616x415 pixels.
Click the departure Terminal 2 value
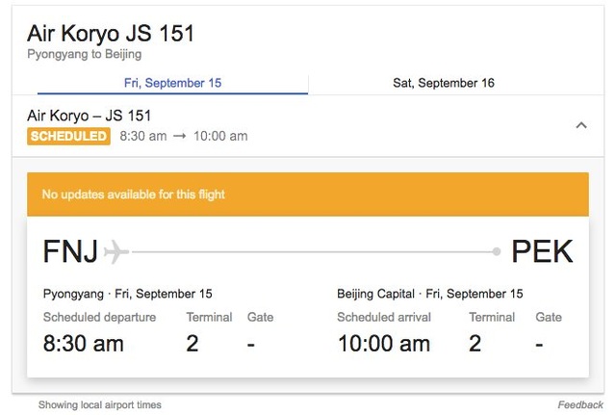point(192,343)
